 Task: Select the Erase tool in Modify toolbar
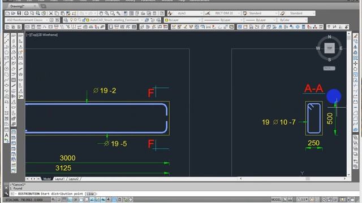[356, 36]
